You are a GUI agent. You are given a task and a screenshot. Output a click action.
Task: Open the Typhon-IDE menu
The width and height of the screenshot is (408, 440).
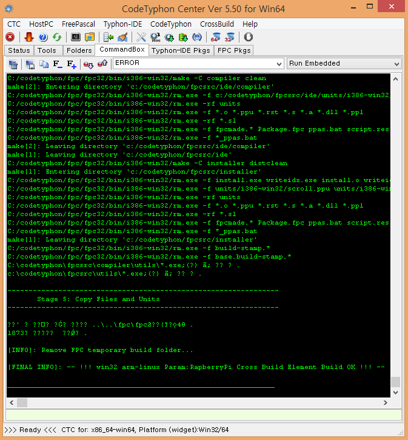pos(122,24)
